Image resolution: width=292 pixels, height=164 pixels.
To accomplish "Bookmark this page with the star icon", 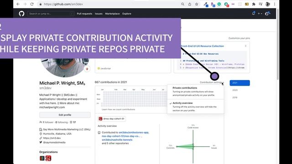I will tap(197, 4).
